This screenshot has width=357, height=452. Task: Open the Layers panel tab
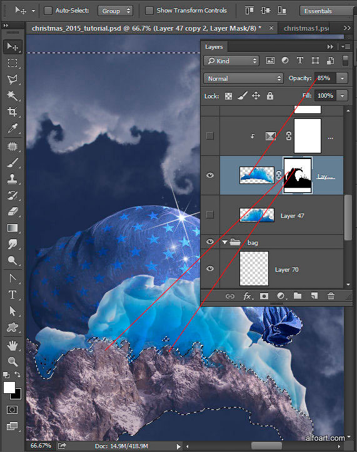[x=214, y=47]
